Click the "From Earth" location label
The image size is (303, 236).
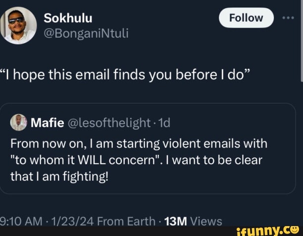click(126, 221)
